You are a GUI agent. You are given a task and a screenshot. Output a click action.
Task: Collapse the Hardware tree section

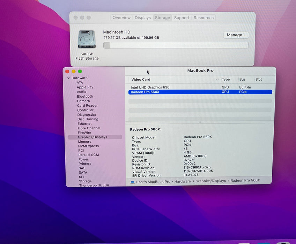[x=68, y=78]
